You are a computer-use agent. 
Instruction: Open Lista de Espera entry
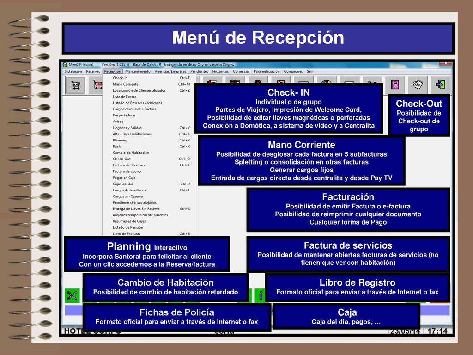tap(149, 97)
